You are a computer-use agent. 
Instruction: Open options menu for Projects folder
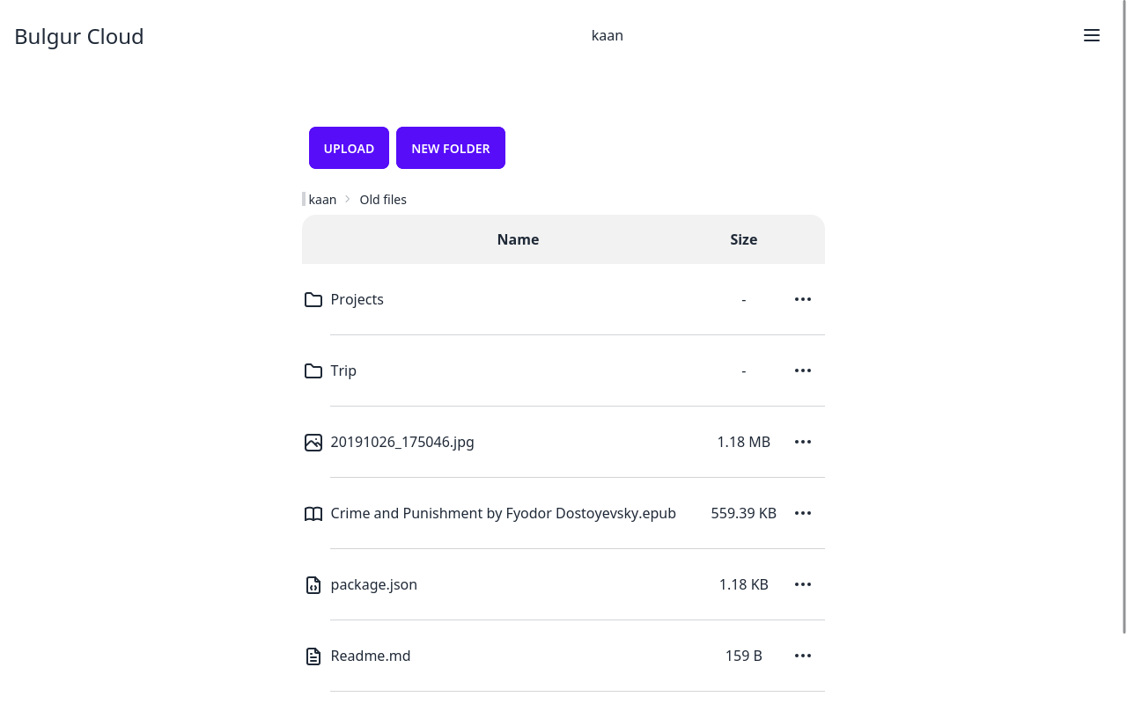click(x=803, y=299)
